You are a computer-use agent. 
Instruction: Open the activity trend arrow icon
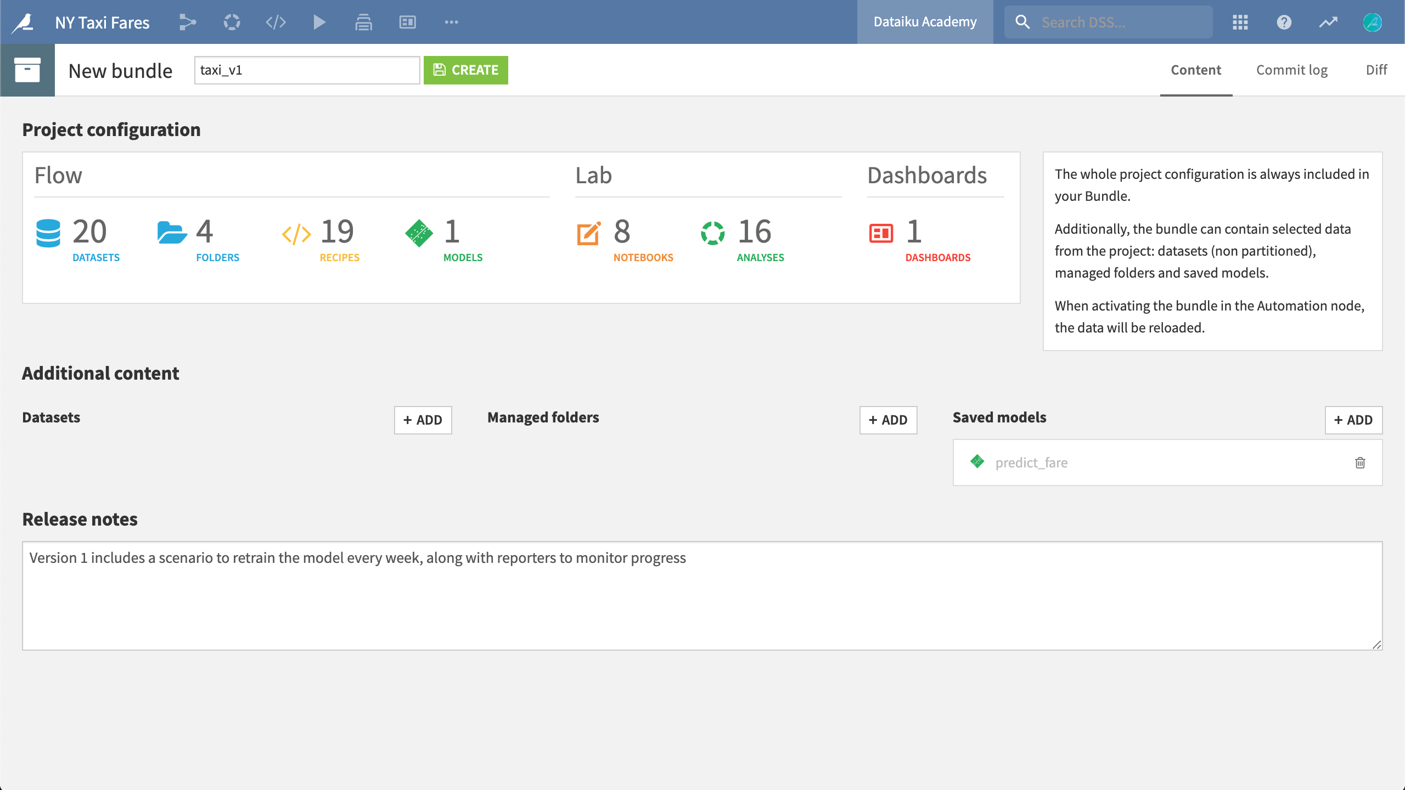(x=1328, y=22)
